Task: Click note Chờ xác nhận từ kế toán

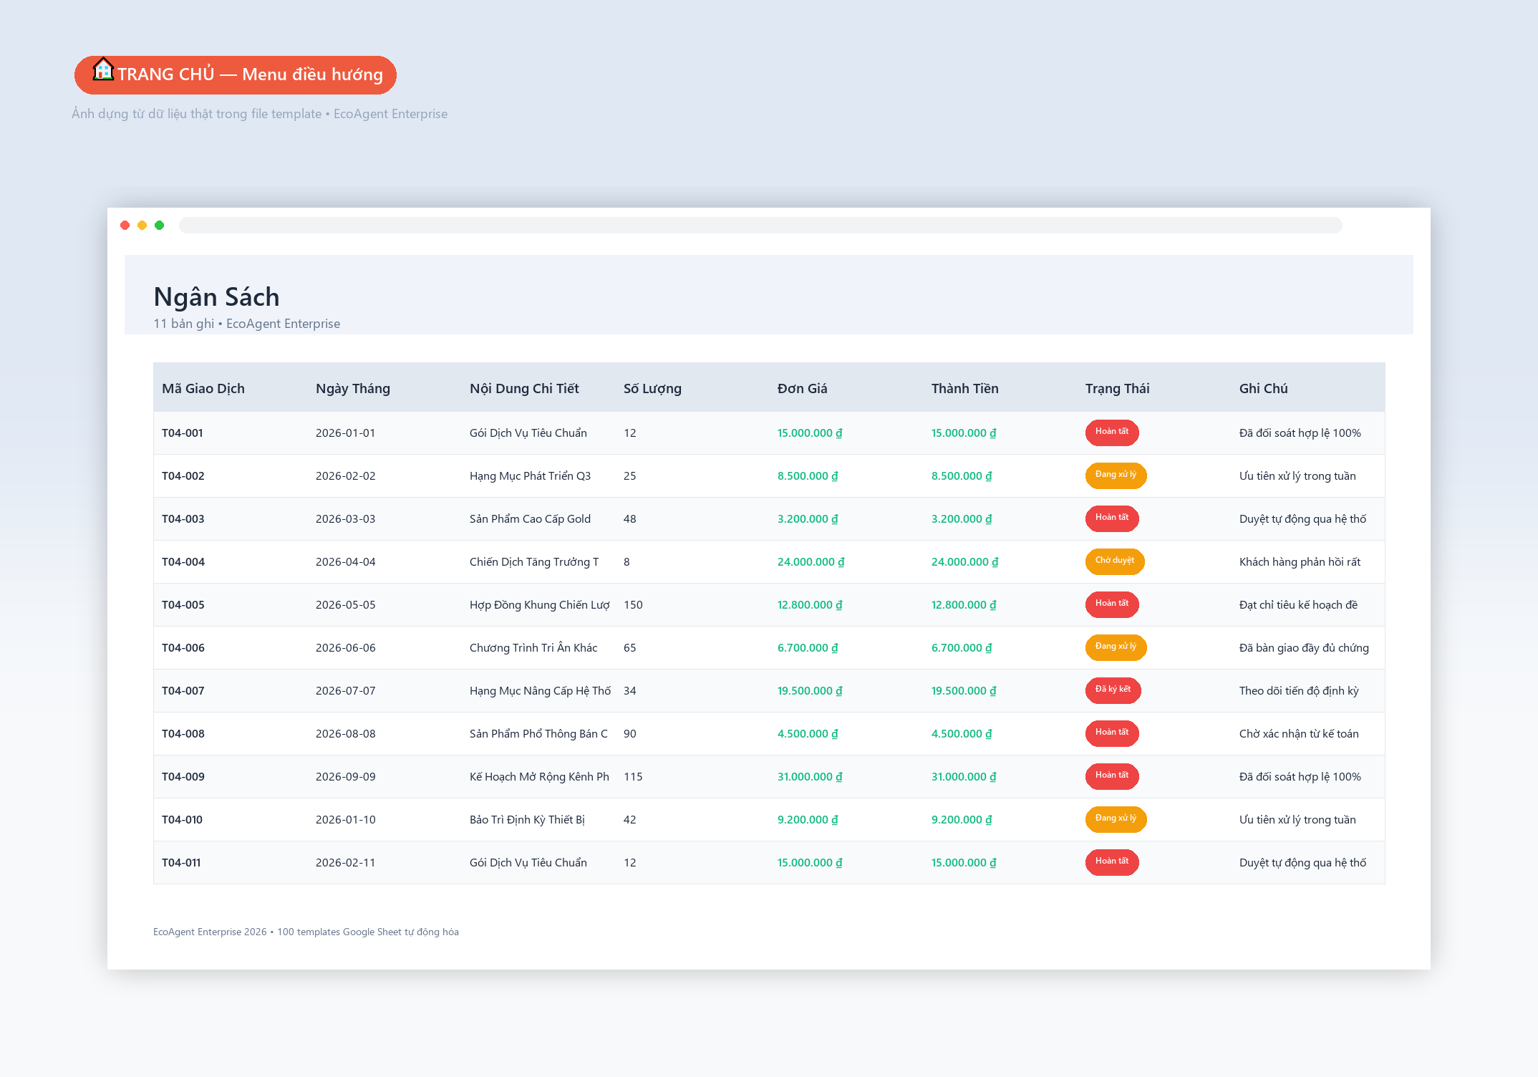Action: click(1299, 733)
